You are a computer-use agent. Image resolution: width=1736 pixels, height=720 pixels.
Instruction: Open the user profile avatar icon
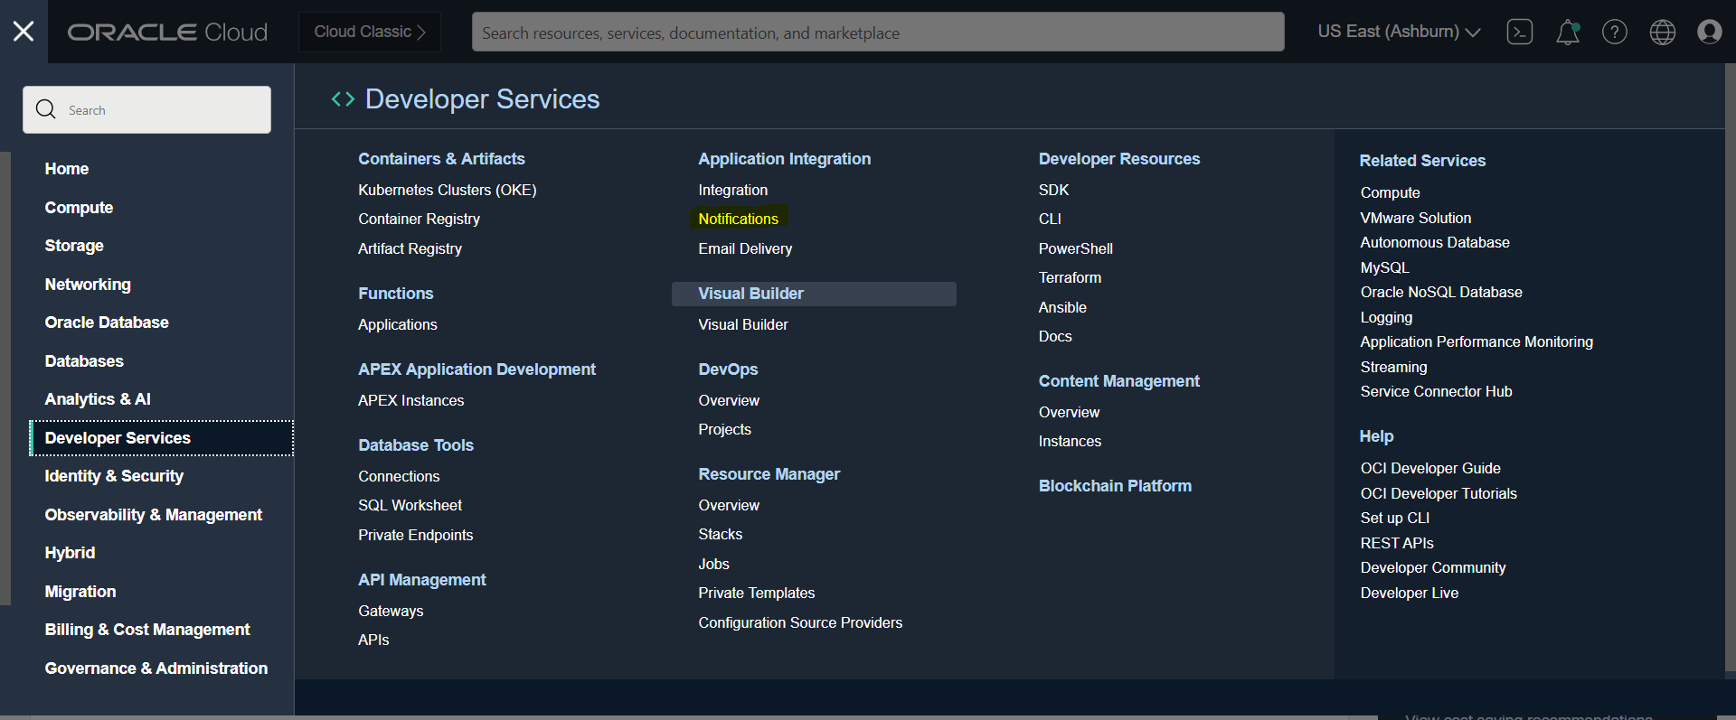pos(1709,32)
